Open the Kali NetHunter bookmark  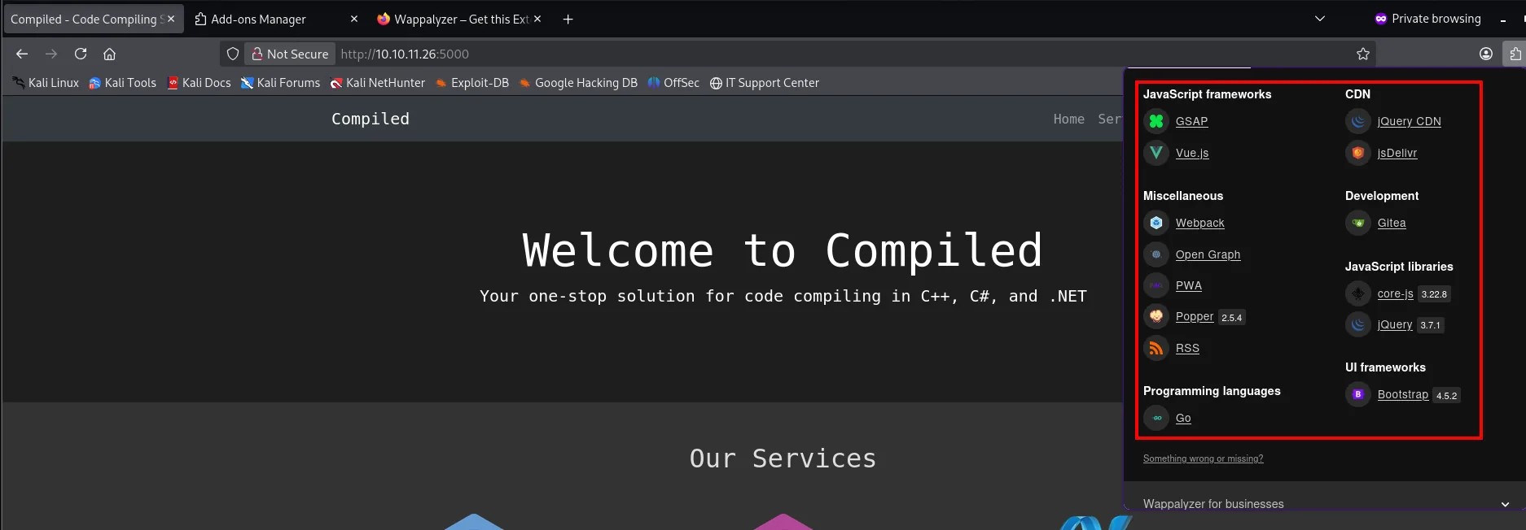pyautogui.click(x=377, y=83)
